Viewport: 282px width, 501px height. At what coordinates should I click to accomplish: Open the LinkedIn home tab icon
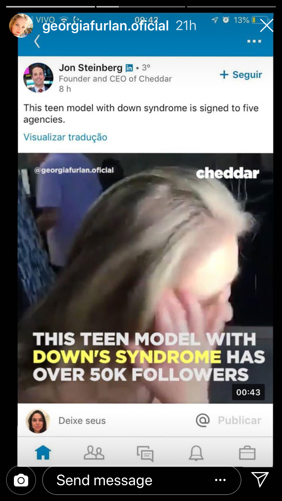[x=43, y=453]
